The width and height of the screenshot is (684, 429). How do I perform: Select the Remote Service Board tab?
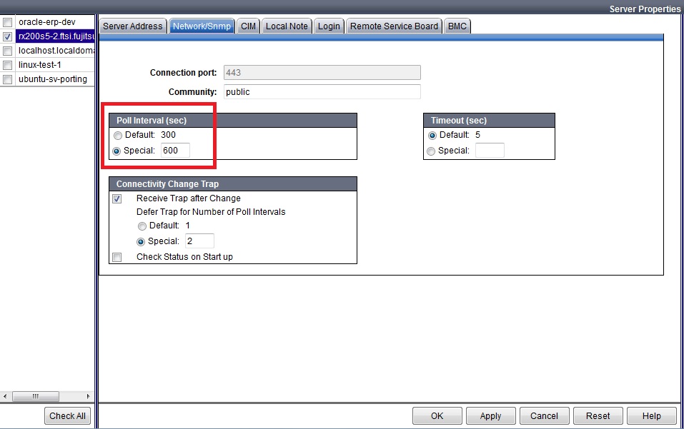(x=394, y=26)
